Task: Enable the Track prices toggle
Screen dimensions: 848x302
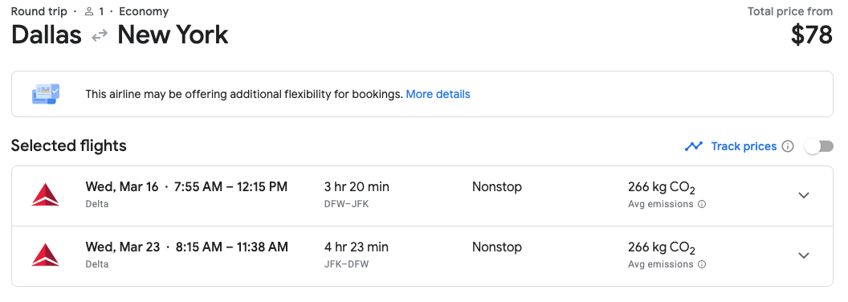Action: point(819,146)
